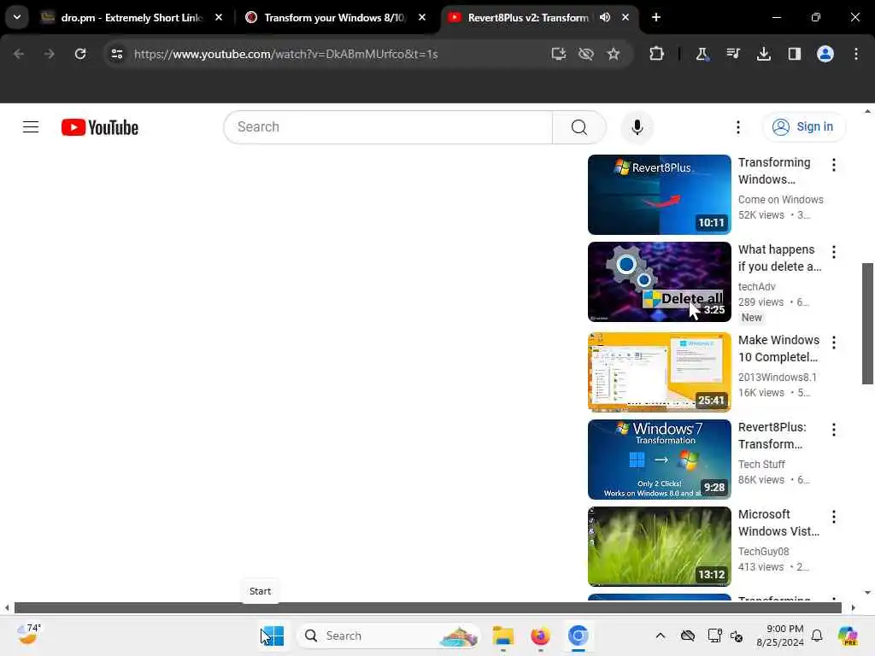Visit the Come on Windows channel
This screenshot has width=875, height=656.
[x=780, y=200]
